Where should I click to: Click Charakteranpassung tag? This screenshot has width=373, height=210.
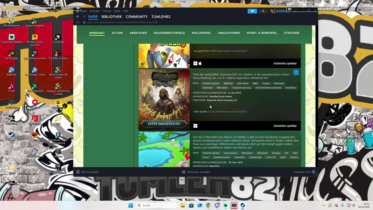tap(242, 88)
